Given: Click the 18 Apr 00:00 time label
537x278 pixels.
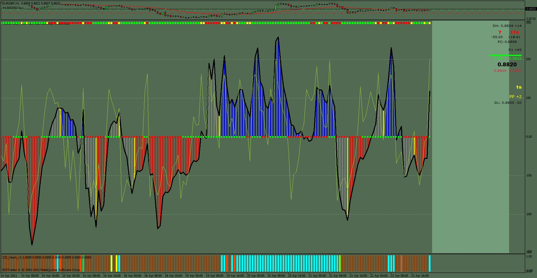Looking at the screenshot, I should [x=133, y=275].
